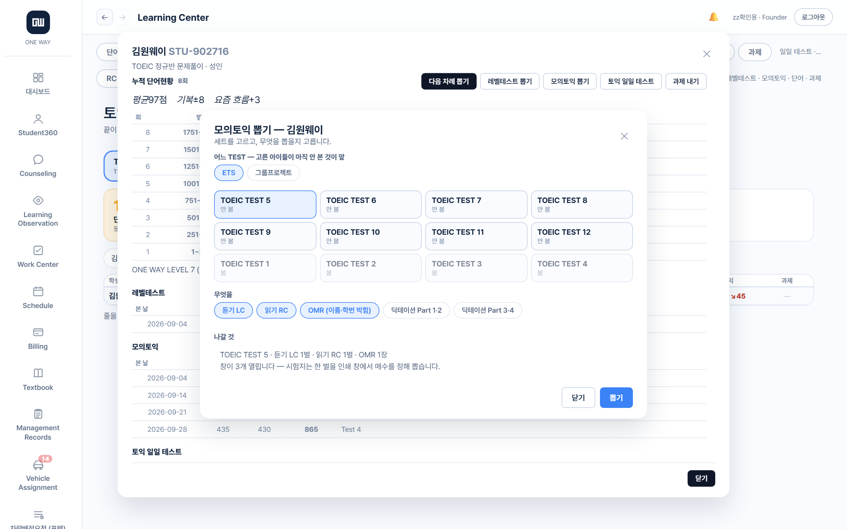847x529 pixels.
Task: Select the ETS source tab
Action: click(229, 173)
